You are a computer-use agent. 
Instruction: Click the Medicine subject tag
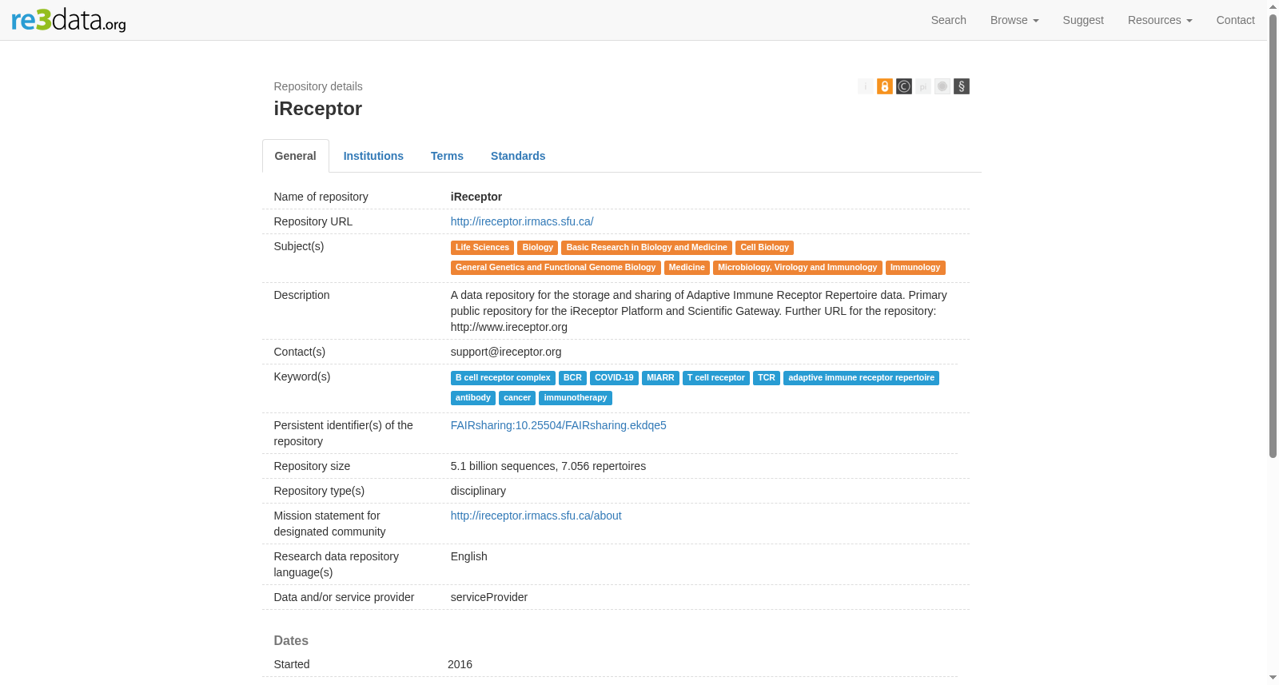(687, 268)
